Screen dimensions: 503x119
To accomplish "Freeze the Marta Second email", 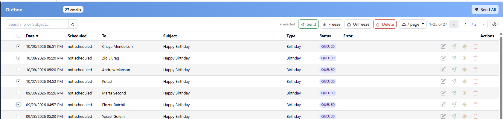I will [x=465, y=93].
